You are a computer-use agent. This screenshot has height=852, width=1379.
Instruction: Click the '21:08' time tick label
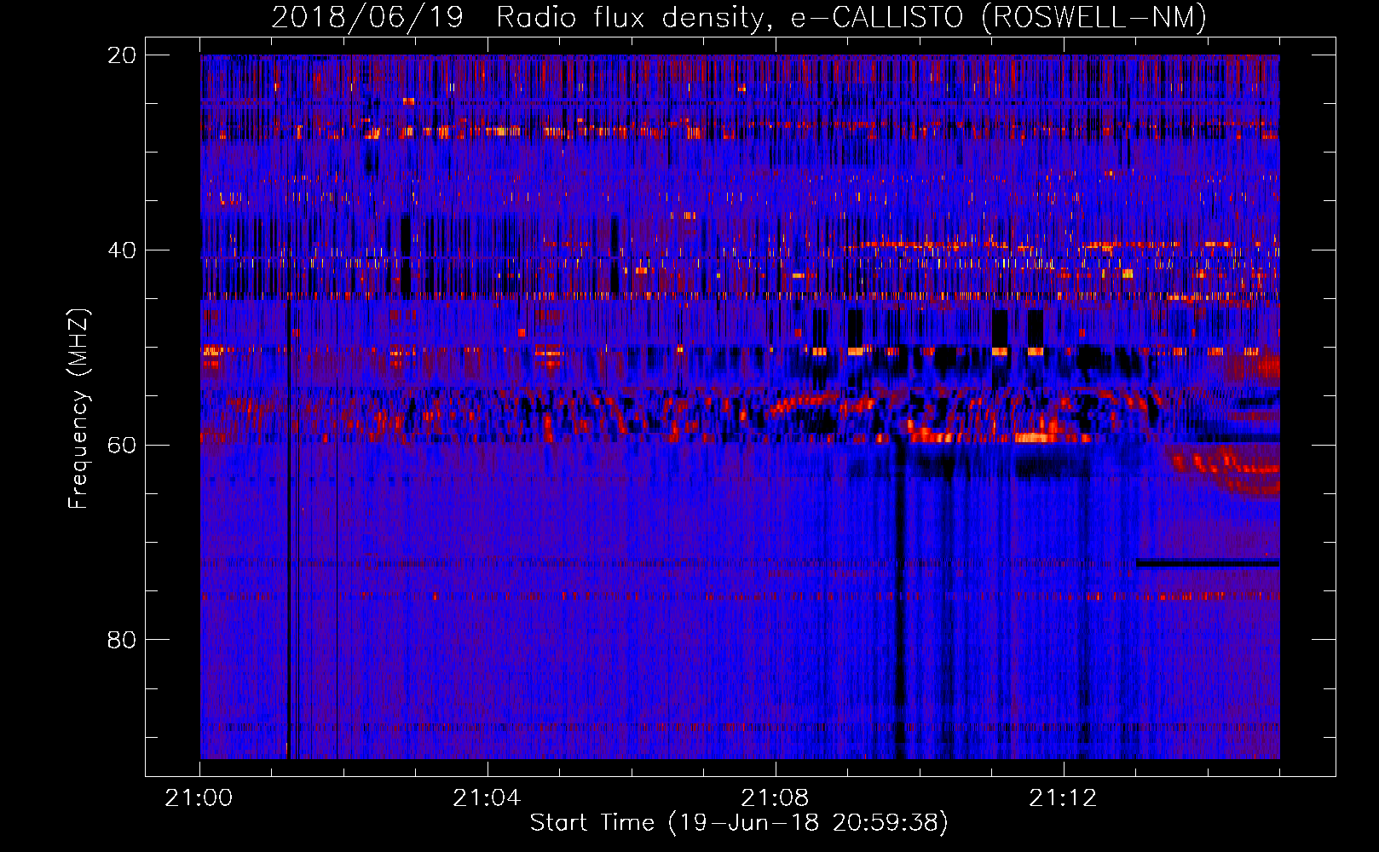tap(775, 798)
